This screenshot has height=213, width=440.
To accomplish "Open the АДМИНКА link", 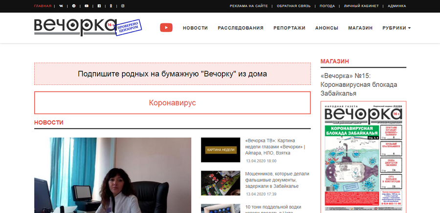I will (397, 6).
